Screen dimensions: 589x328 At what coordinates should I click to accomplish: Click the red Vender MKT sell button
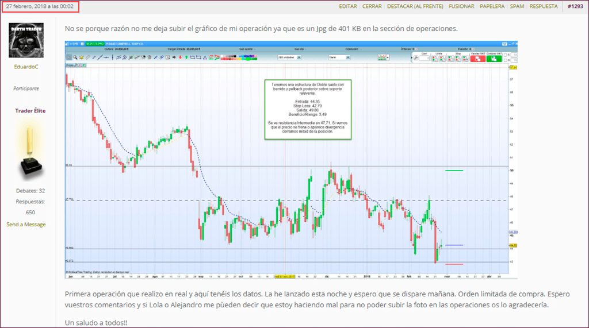point(477,58)
